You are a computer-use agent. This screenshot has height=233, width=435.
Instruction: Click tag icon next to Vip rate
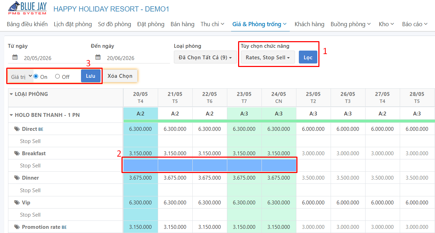(17, 203)
